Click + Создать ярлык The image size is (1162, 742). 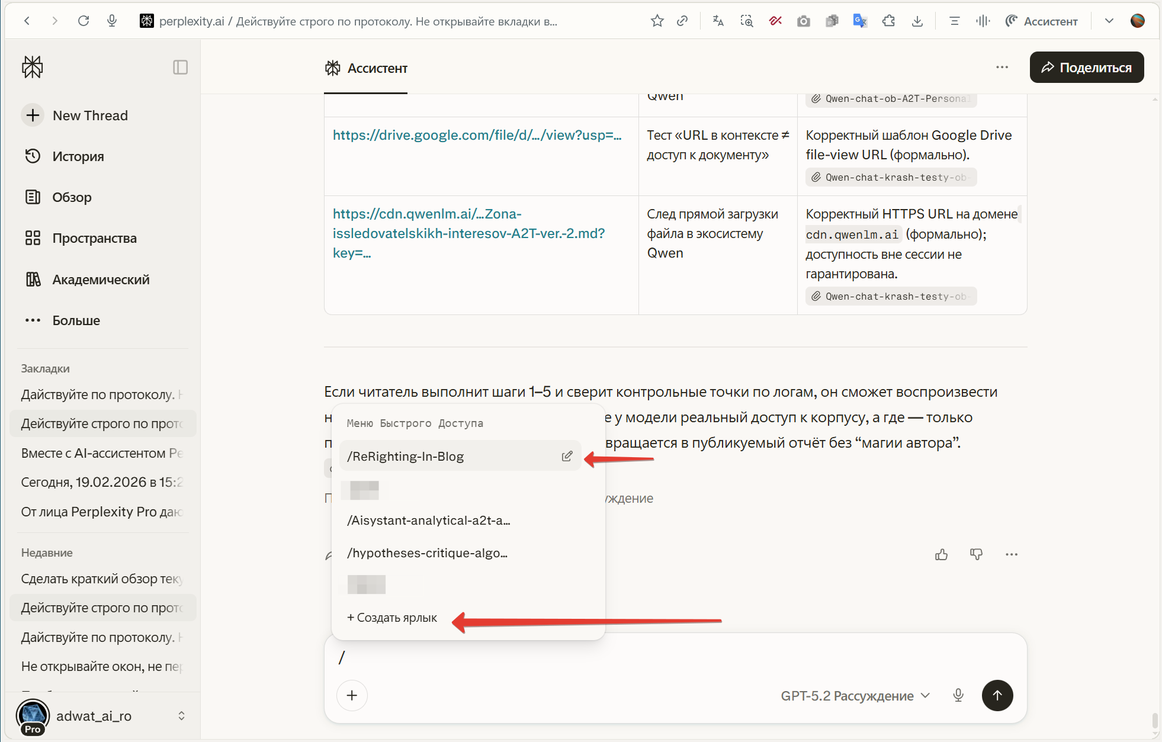(x=392, y=618)
